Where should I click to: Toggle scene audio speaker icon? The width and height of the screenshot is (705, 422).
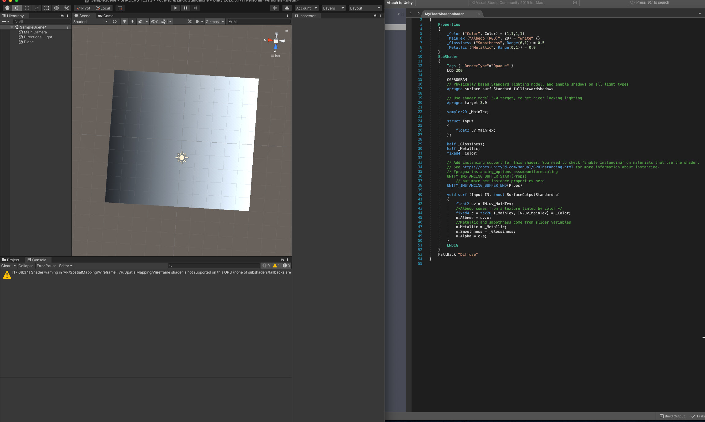click(132, 21)
